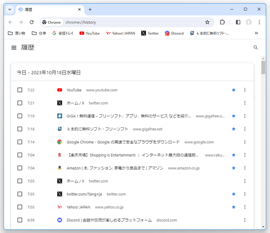Click the vertical scrollbar thumb
This screenshot has width=270, height=233.
coord(263,67)
